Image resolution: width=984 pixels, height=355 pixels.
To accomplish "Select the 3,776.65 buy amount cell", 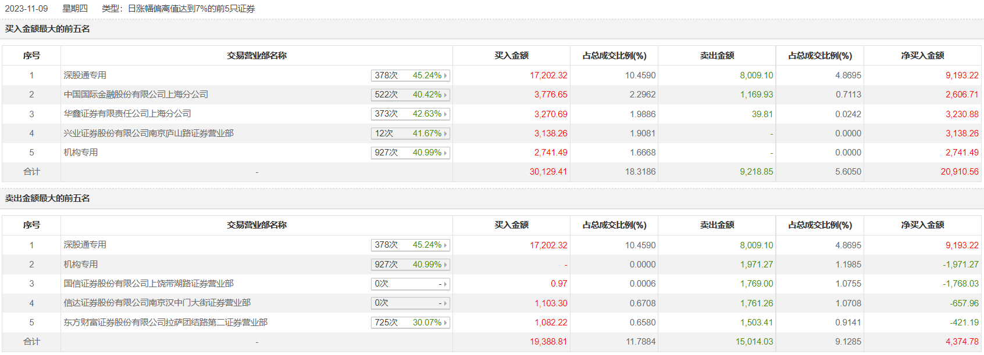I will point(551,95).
